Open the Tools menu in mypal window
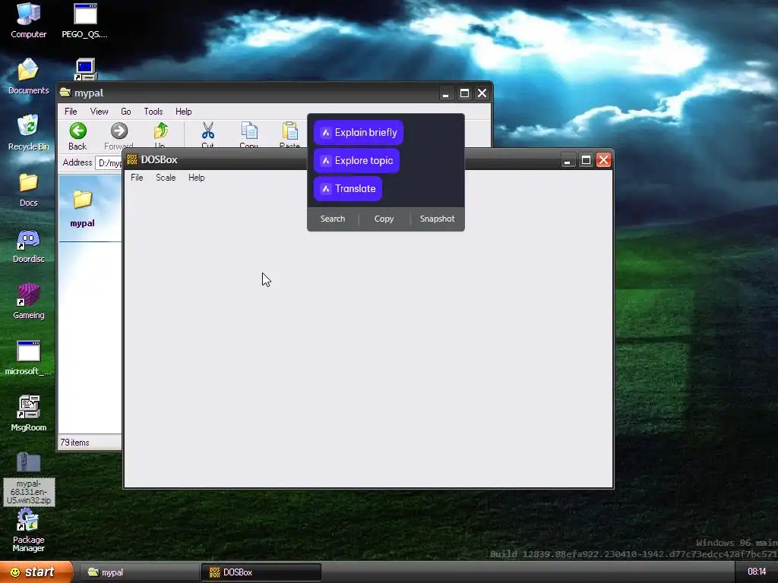 (x=153, y=112)
